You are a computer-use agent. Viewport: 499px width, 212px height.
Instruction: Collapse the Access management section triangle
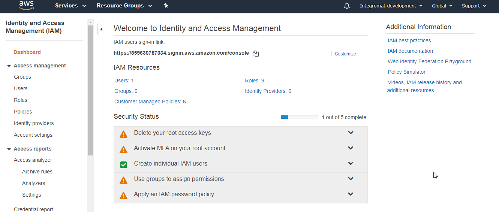coord(9,66)
